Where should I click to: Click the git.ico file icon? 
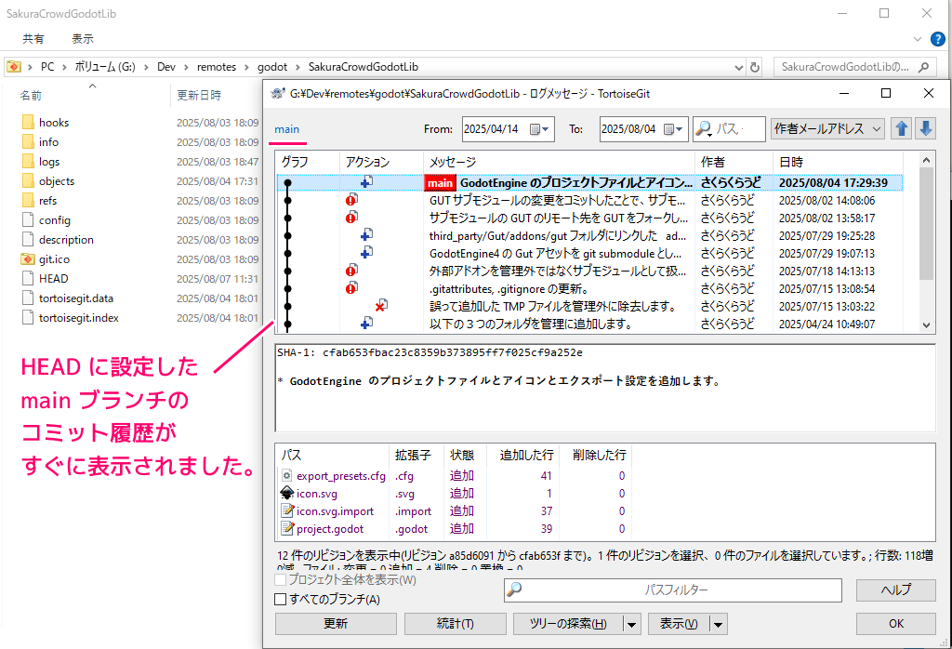pyautogui.click(x=27, y=259)
